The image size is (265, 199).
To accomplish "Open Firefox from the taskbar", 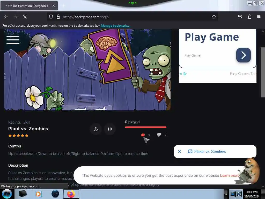I will [71, 194].
